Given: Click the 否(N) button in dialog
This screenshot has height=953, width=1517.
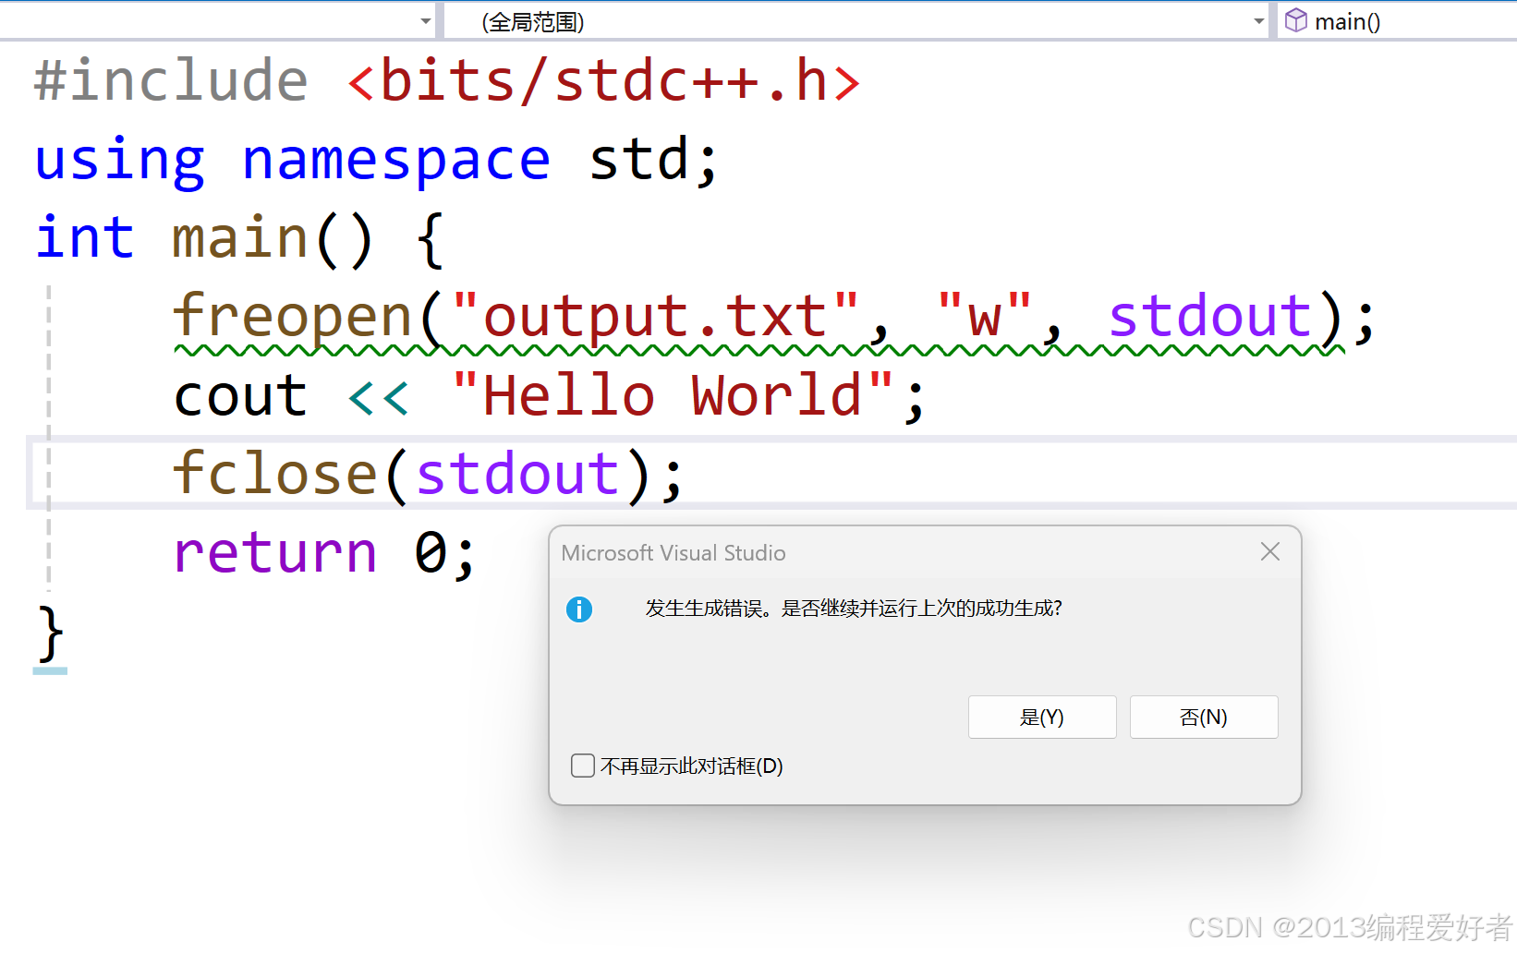Looking at the screenshot, I should click(1204, 718).
